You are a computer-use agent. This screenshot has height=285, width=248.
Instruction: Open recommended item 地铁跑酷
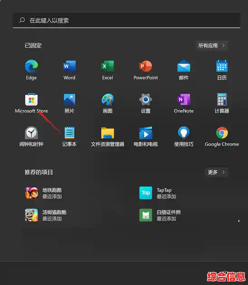click(44, 193)
